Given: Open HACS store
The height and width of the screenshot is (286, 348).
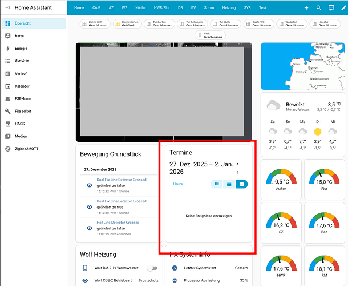Looking at the screenshot, I should coord(34,124).
